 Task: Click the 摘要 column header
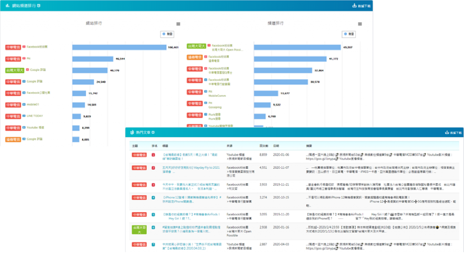pyautogui.click(x=309, y=146)
